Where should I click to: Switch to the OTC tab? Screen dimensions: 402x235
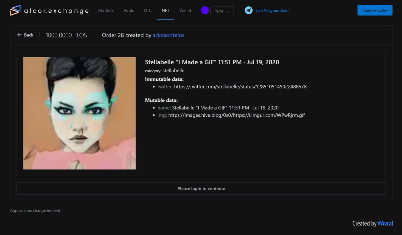click(148, 10)
